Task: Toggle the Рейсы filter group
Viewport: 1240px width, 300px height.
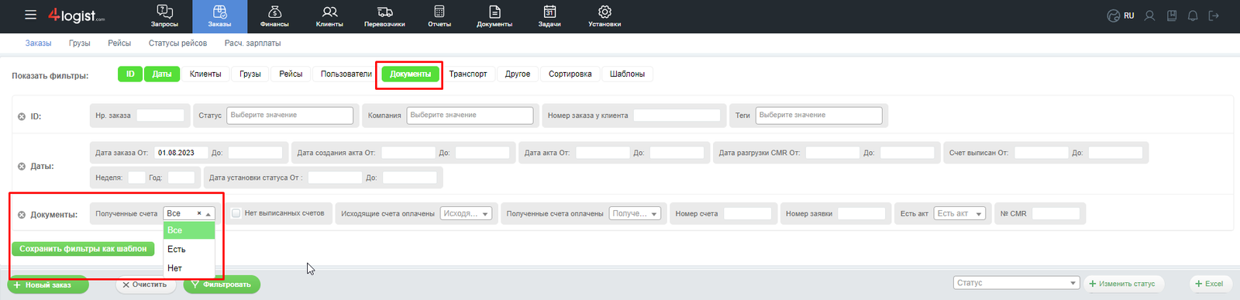Action: (x=291, y=74)
